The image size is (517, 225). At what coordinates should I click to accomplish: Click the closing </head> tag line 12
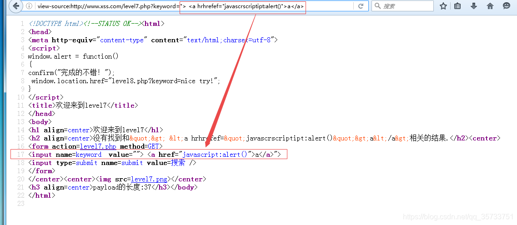pos(41,114)
